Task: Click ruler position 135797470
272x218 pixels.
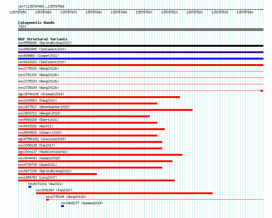Action: coord(68,12)
